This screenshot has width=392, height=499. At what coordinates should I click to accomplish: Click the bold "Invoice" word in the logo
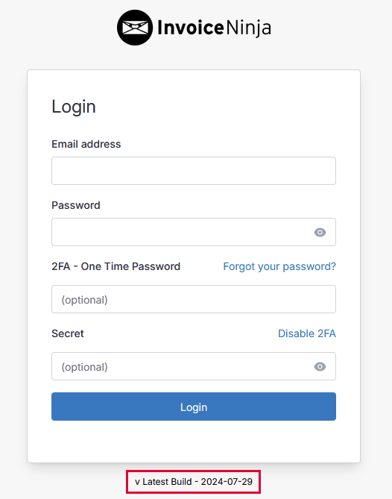(x=191, y=28)
